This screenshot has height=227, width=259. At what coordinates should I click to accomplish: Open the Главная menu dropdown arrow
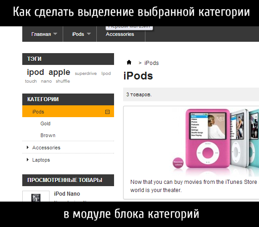[55, 34]
